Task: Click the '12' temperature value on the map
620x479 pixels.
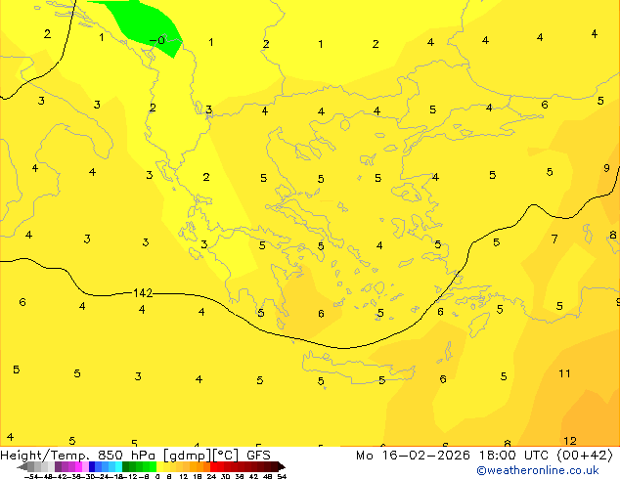Action: coord(570,441)
